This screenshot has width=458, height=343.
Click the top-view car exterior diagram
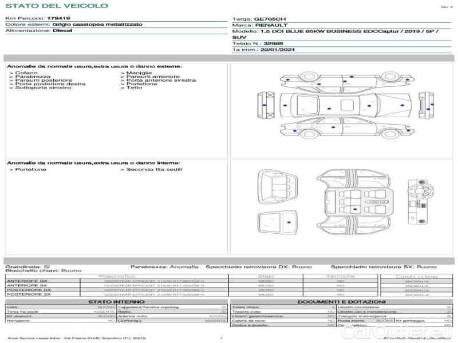click(x=346, y=105)
